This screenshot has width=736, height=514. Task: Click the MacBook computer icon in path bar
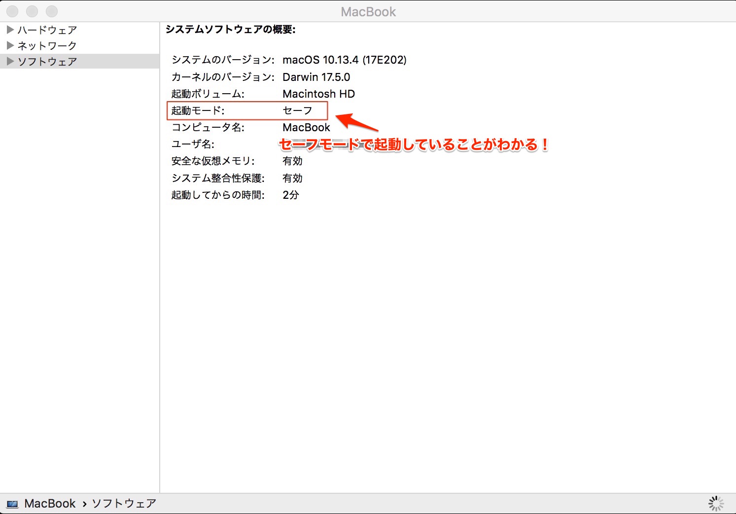point(12,504)
